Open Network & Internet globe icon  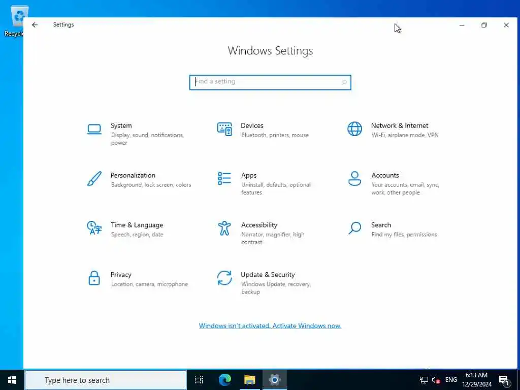[x=354, y=128]
